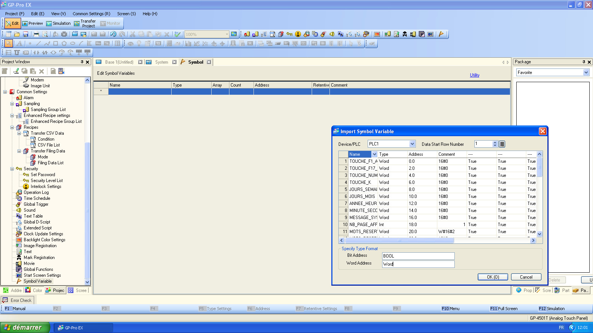Image resolution: width=593 pixels, height=333 pixels.
Task: Click the Save project toolbar icon
Action: tap(26, 34)
